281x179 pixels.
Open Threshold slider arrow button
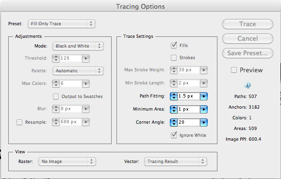coord(86,58)
